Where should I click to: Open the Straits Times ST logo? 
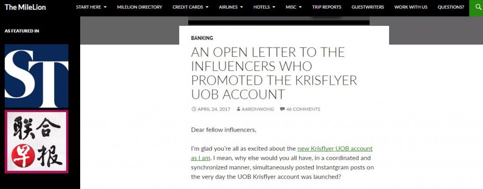pos(36,76)
